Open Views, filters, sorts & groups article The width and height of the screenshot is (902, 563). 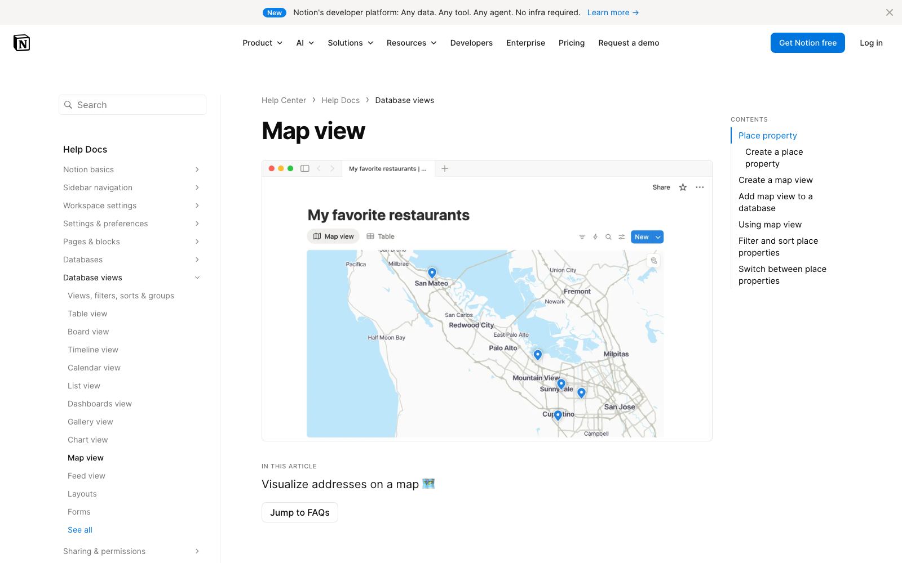[121, 296]
